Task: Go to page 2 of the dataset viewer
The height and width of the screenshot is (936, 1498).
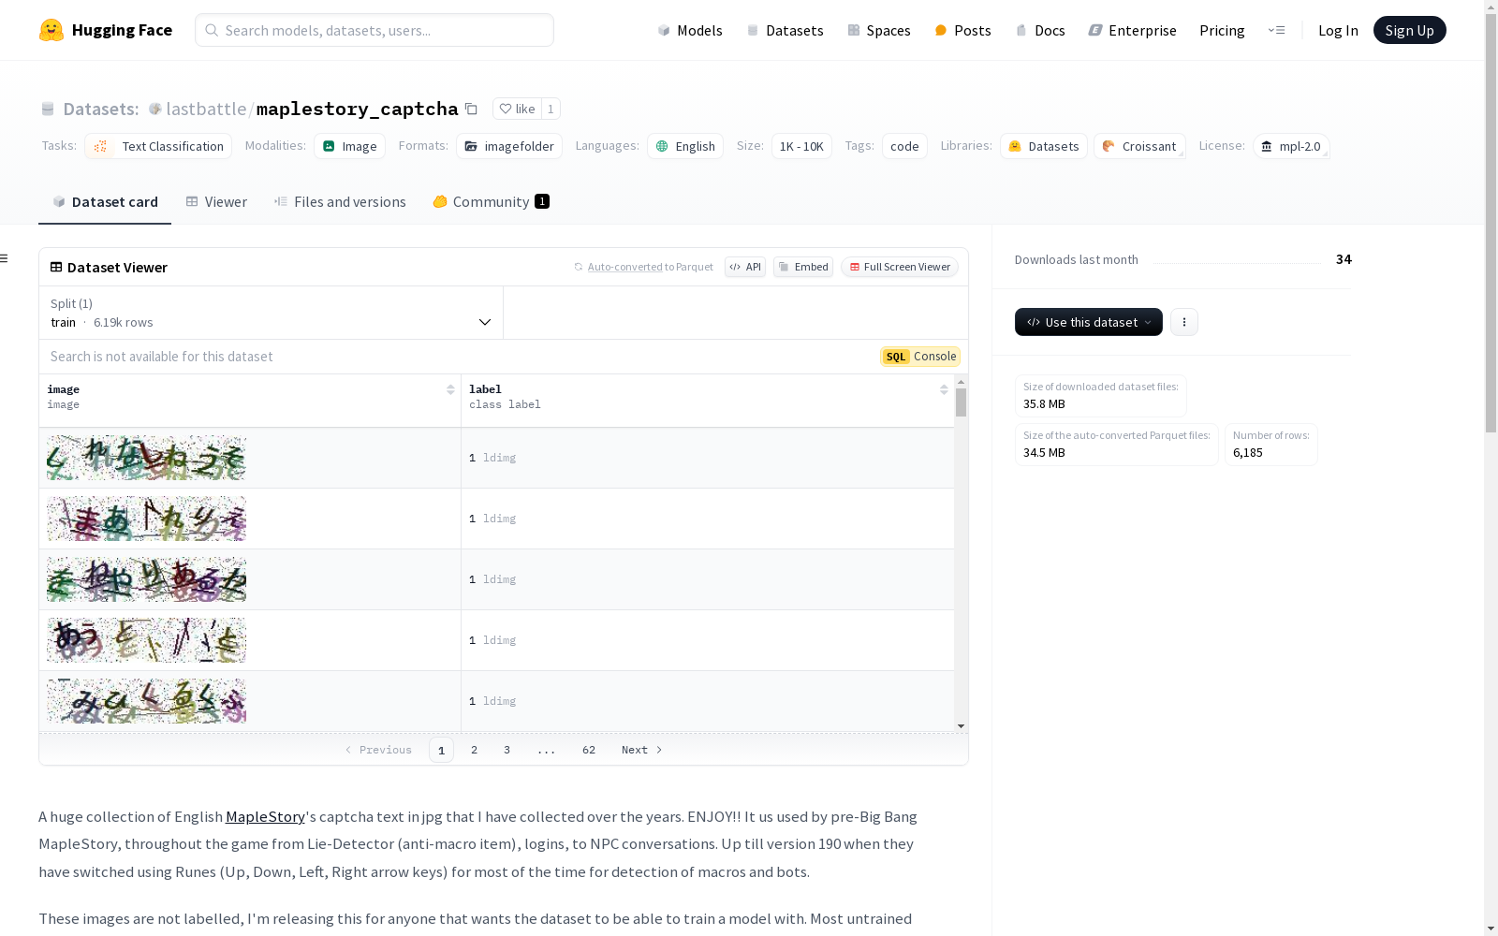Action: tap(475, 750)
